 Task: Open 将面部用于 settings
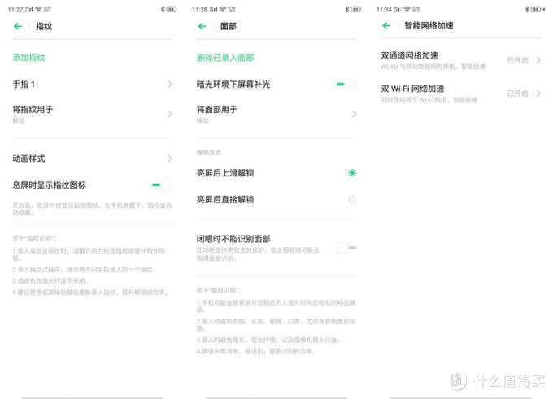276,114
